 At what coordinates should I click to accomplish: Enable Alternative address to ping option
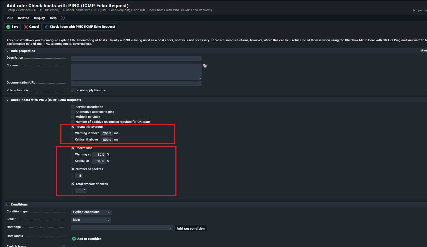pyautogui.click(x=73, y=112)
